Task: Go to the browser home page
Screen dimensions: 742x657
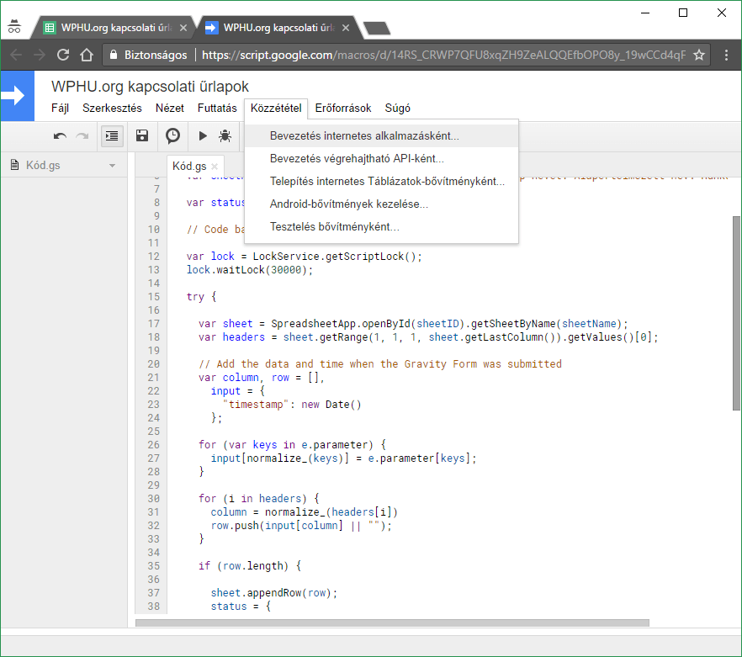Action: pyautogui.click(x=86, y=56)
